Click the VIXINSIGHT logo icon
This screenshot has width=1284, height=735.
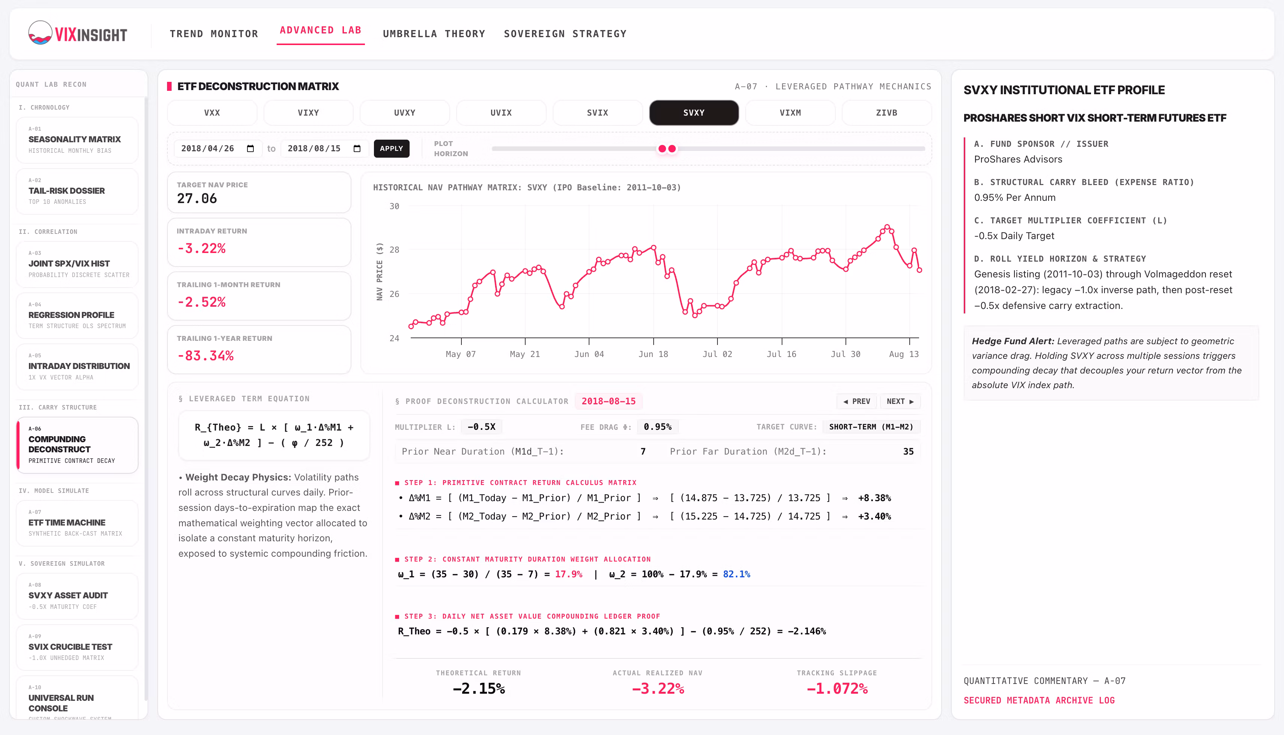pyautogui.click(x=41, y=33)
